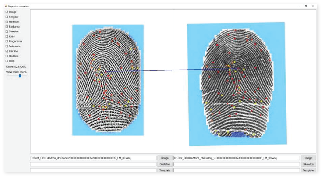Click the left probe fingerprint image
This screenshot has height=178, width=323.
[x=108, y=80]
